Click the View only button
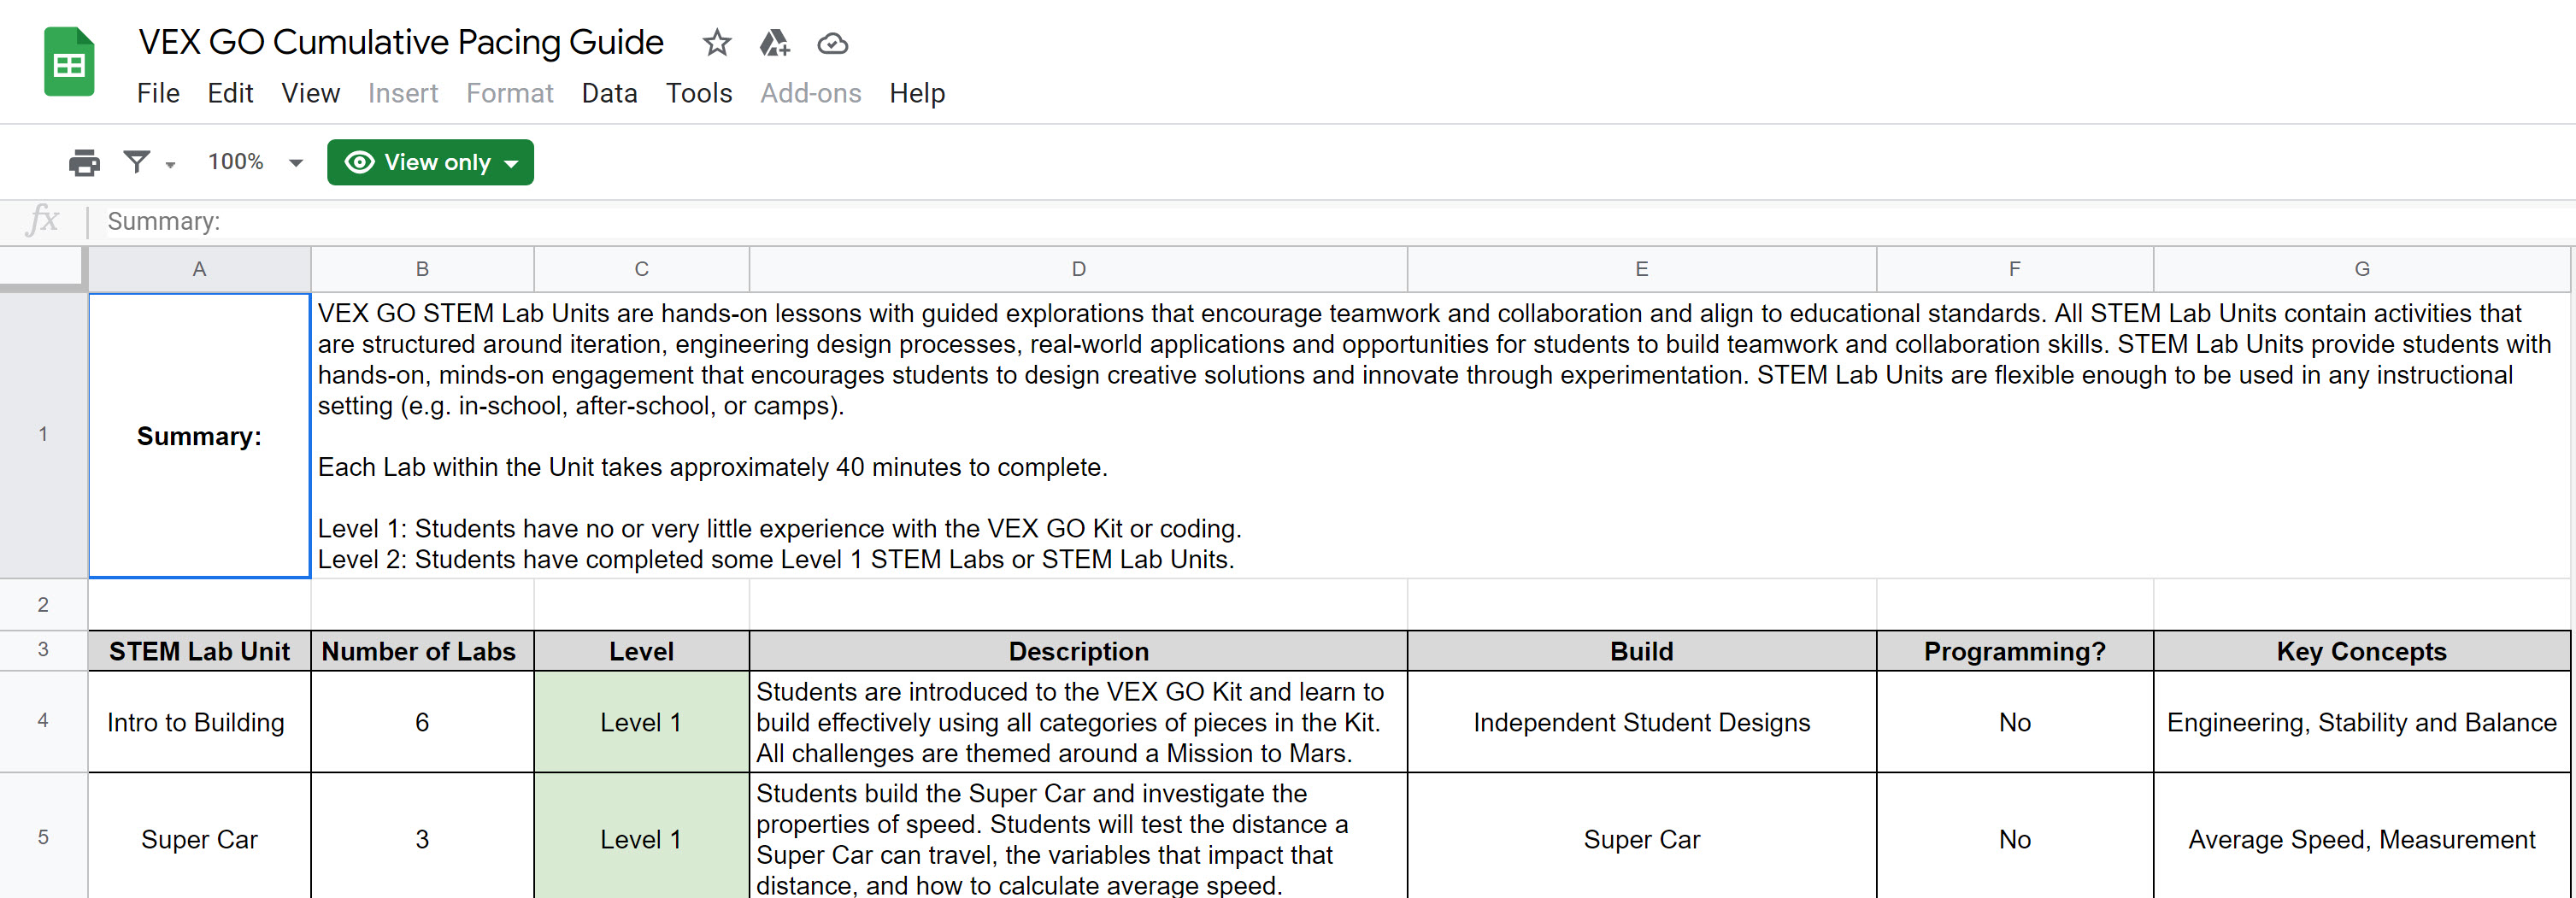The image size is (2576, 898). [x=430, y=162]
